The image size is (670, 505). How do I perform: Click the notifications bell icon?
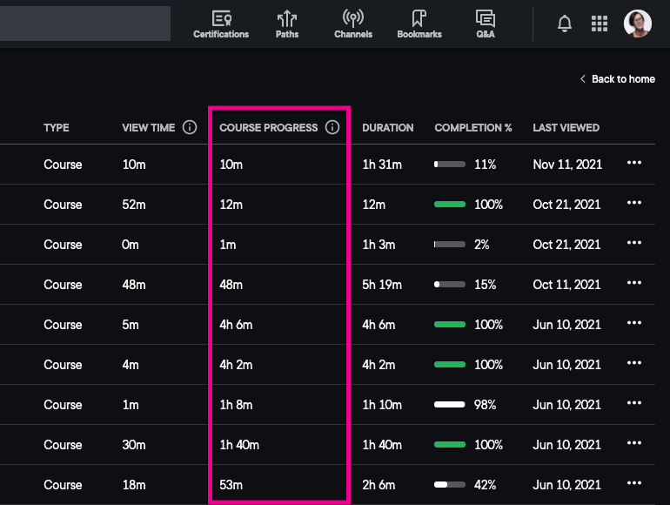[565, 24]
